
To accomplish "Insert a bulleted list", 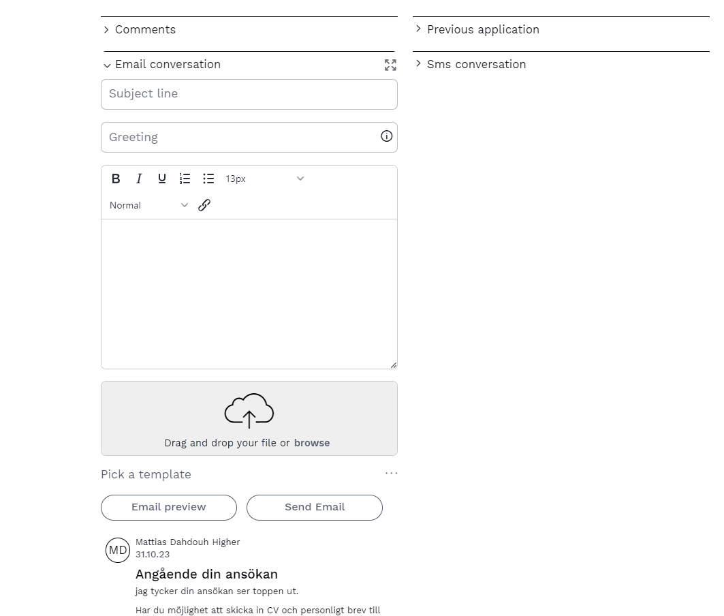I will click(208, 179).
